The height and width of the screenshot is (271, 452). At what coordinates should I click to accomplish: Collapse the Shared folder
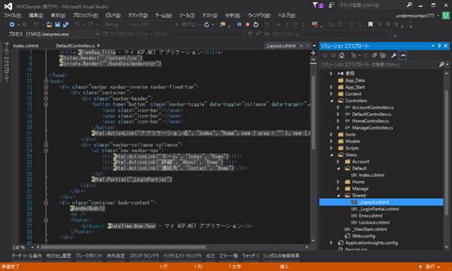coord(338,196)
